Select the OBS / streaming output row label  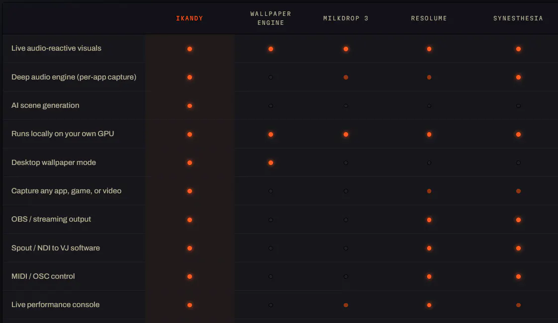click(51, 219)
